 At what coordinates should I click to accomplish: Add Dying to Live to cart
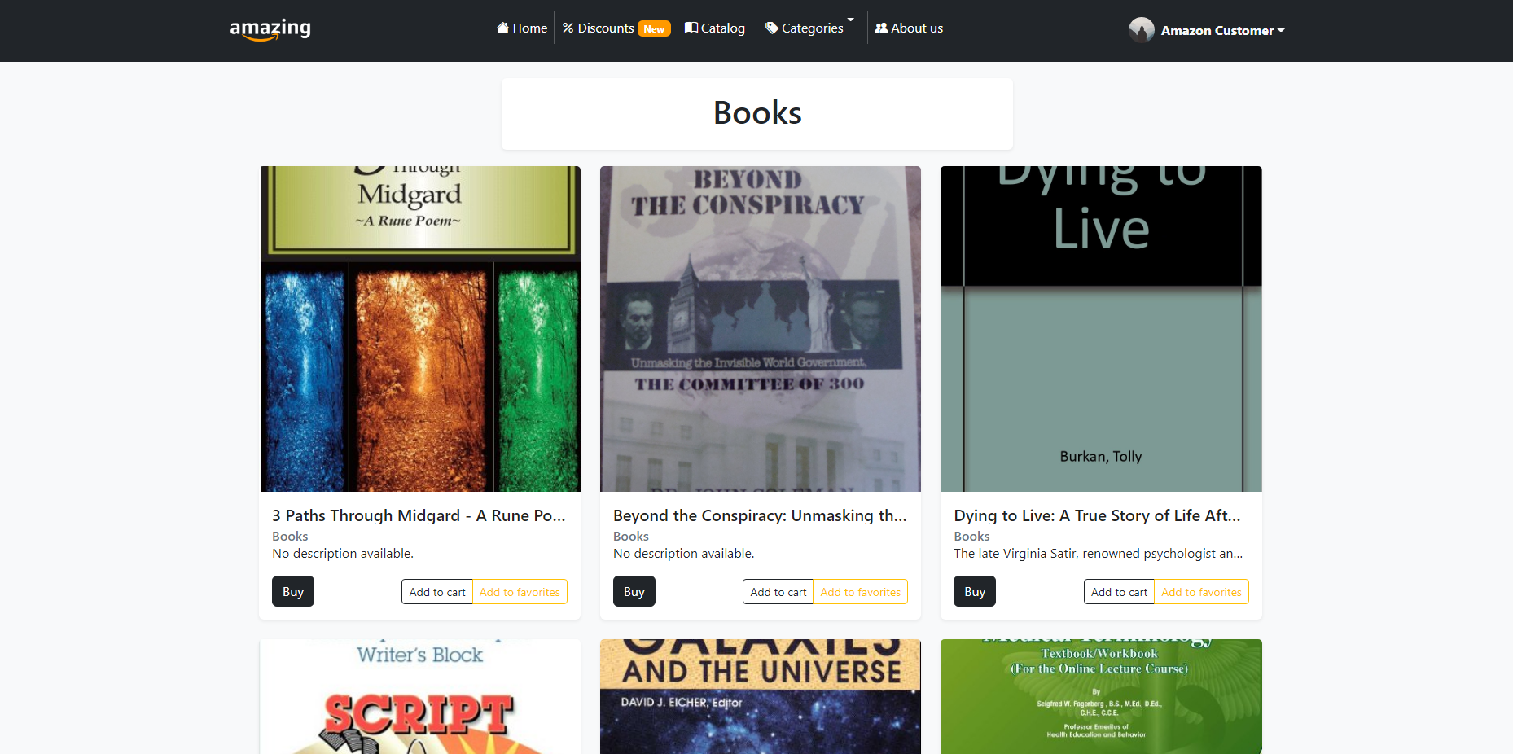click(x=1119, y=592)
